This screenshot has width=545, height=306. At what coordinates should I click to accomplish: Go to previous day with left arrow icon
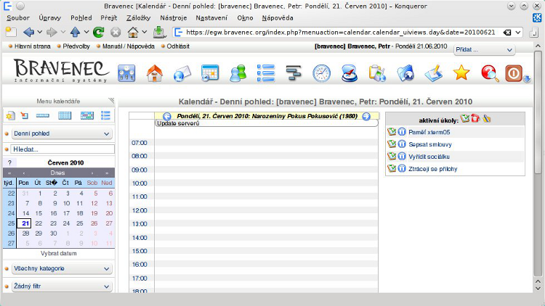(x=167, y=116)
